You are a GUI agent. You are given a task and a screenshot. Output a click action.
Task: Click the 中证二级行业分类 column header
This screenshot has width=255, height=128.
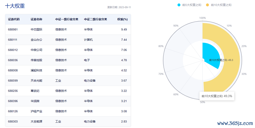[x=96, y=19]
